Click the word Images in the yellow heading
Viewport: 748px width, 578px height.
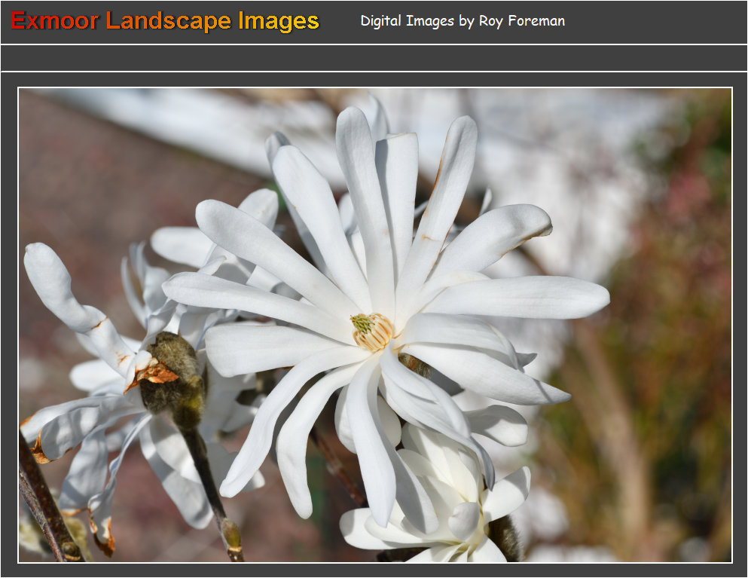[x=279, y=21]
